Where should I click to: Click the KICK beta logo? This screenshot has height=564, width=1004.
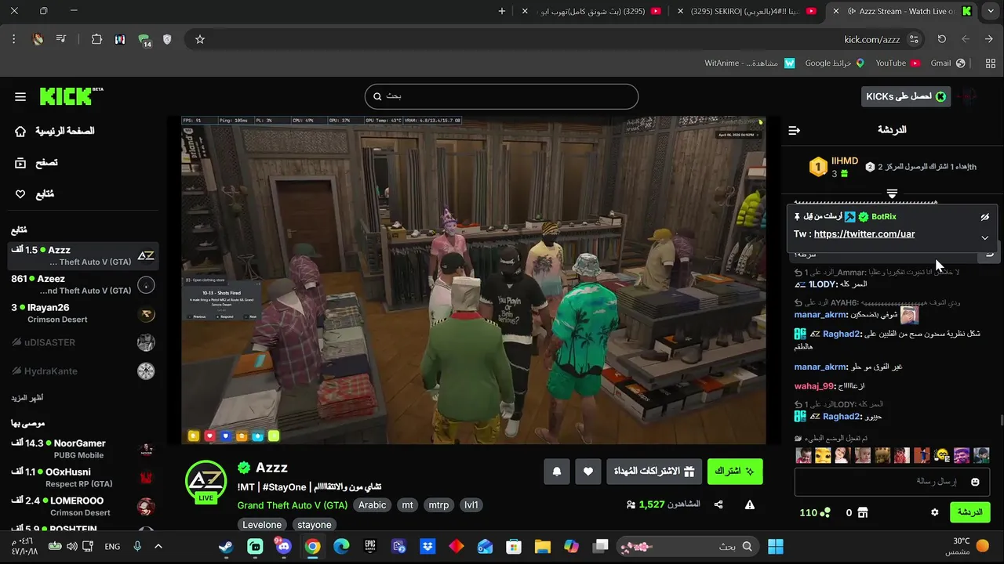click(x=71, y=96)
